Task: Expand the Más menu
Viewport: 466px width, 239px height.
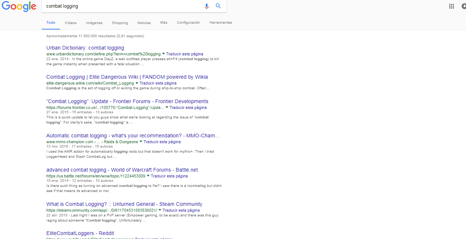Action: coord(164,23)
